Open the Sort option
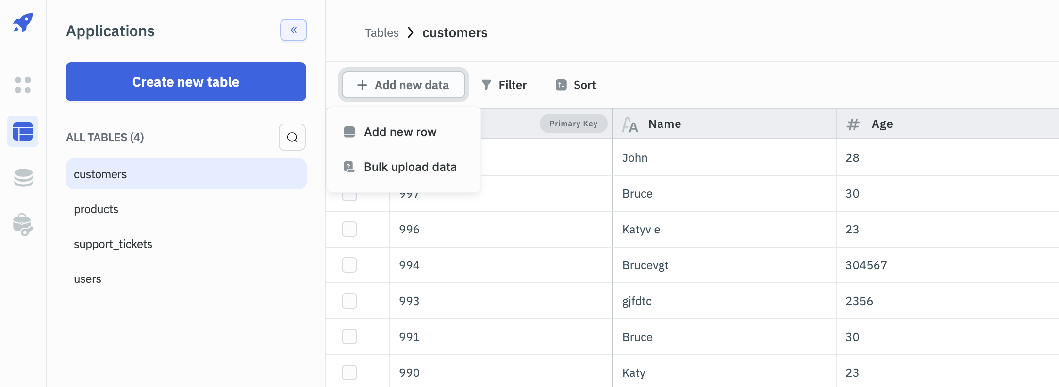Screen dimensions: 1059x387 [576, 85]
